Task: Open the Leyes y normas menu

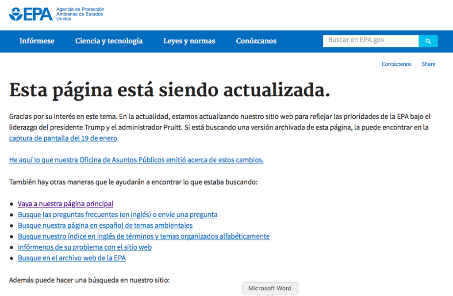Action: click(189, 41)
